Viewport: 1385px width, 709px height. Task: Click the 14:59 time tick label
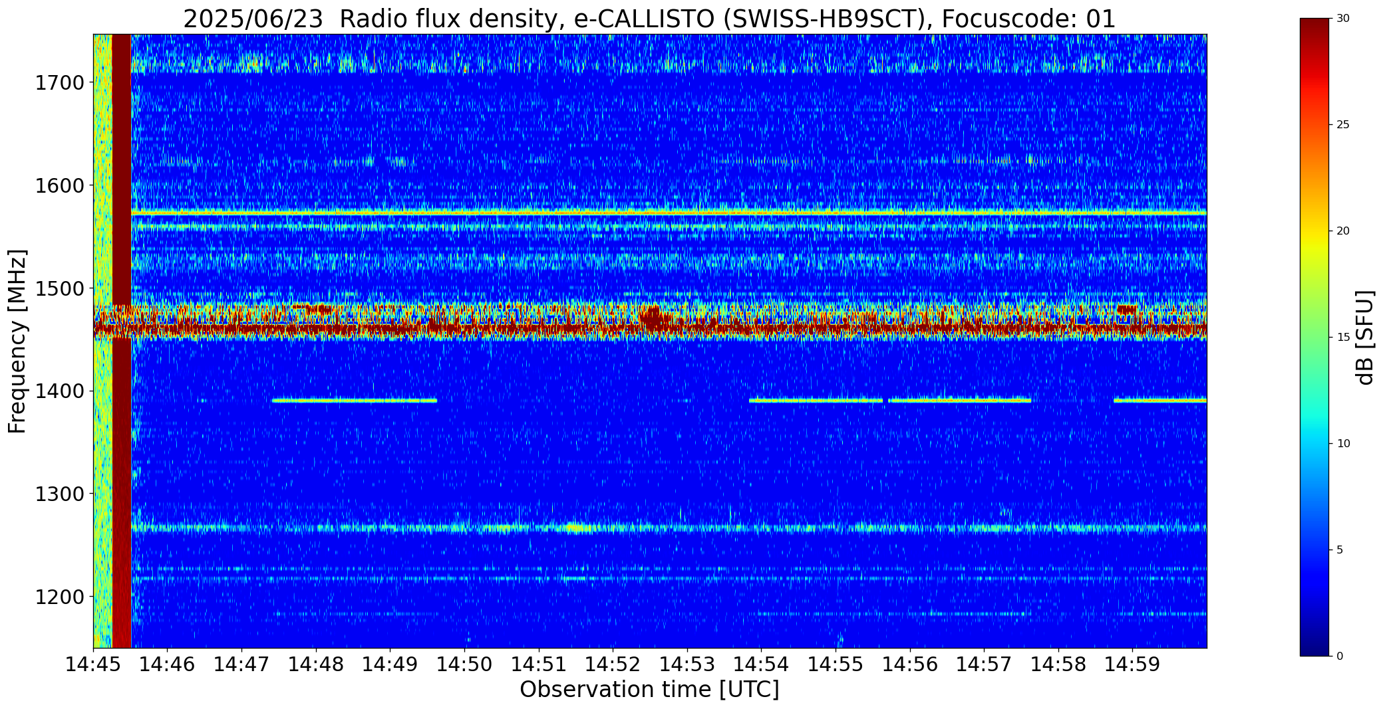coord(1132,663)
